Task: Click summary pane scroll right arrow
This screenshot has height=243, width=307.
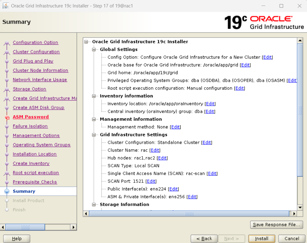Action: [294, 214]
